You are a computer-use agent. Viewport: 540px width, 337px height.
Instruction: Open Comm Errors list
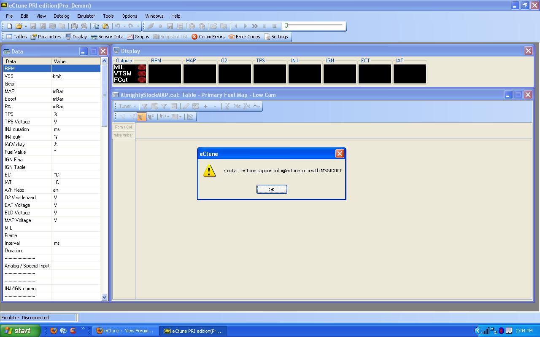pos(208,37)
